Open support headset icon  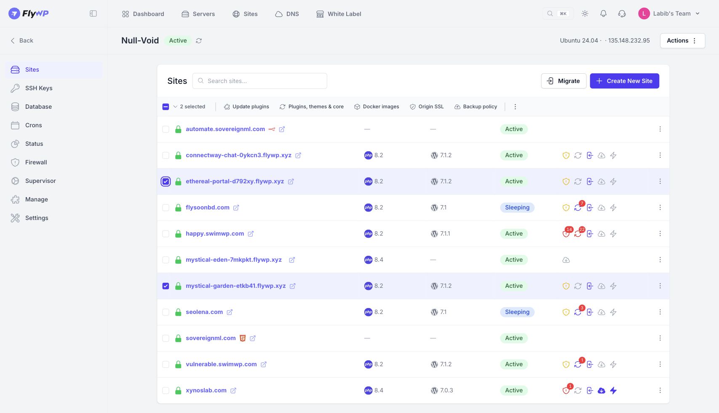[622, 13]
